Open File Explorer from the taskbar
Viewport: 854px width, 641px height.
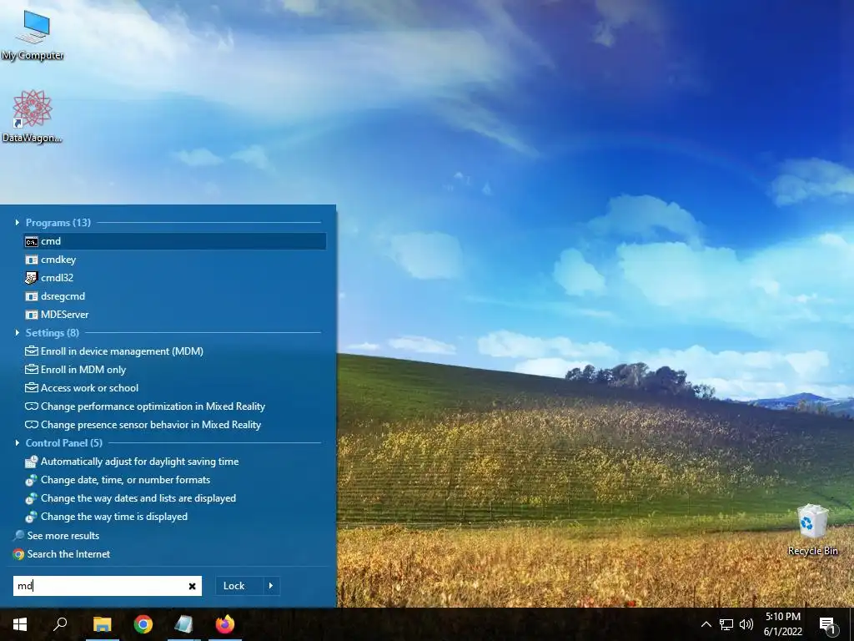coord(102,624)
